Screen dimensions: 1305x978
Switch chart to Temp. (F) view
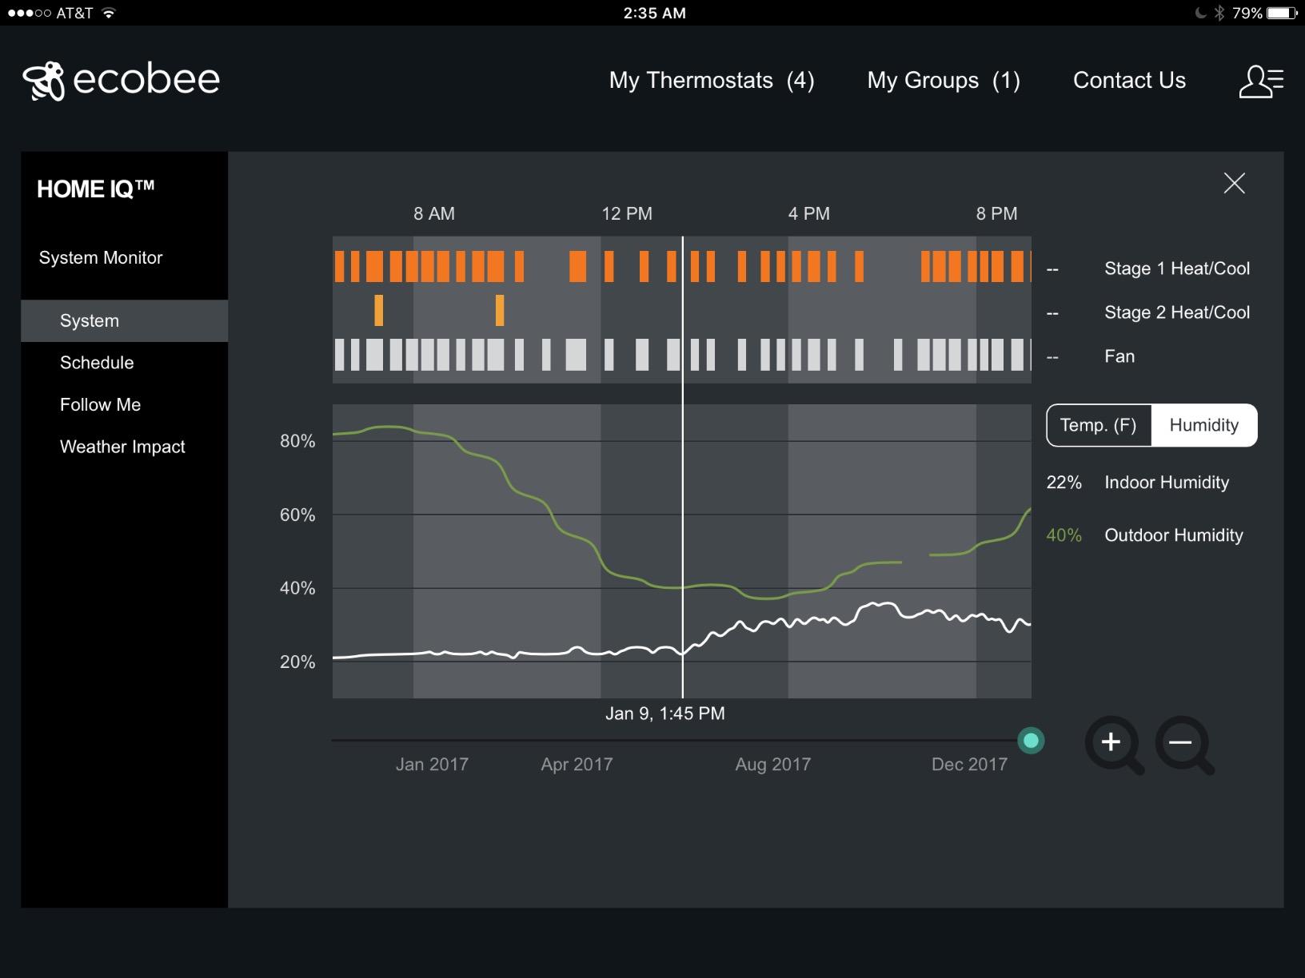point(1098,425)
